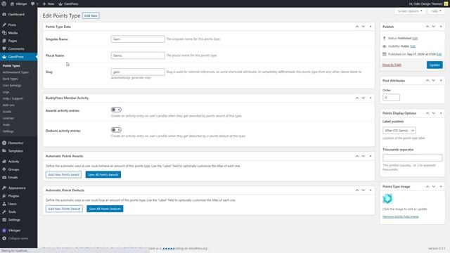The height and width of the screenshot is (253, 450).
Task: Open GamiPress Settings submenu item
Action: point(8,131)
